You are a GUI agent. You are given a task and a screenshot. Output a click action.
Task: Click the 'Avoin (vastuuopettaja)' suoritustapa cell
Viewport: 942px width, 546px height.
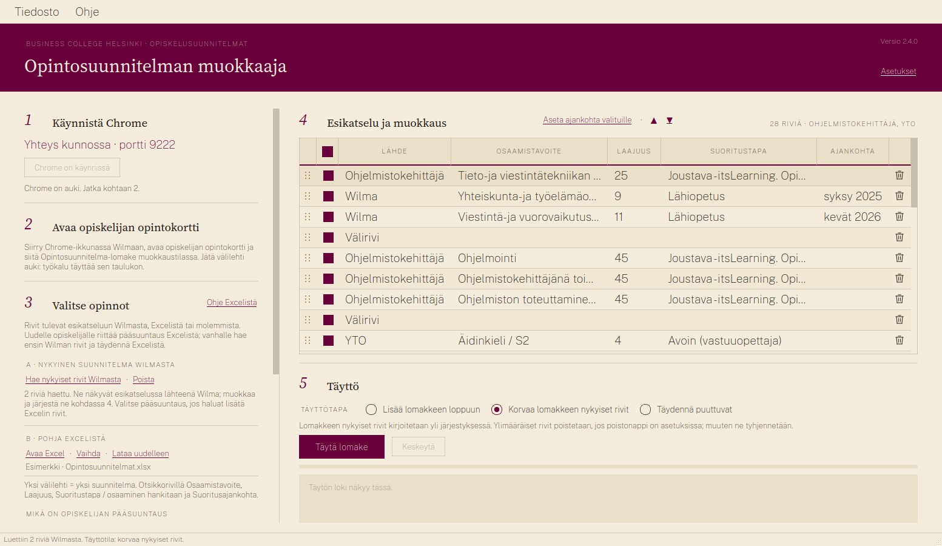(739, 340)
